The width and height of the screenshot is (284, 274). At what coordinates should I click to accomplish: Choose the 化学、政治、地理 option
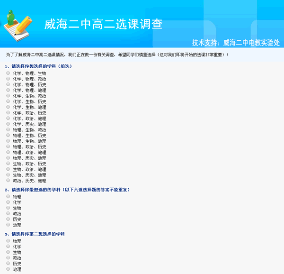[x=8, y=118]
